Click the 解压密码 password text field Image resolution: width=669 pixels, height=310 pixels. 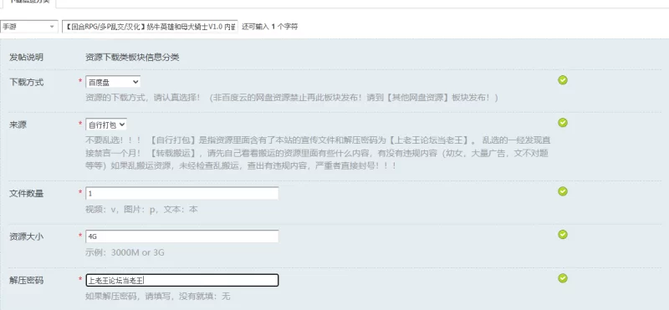pyautogui.click(x=181, y=280)
